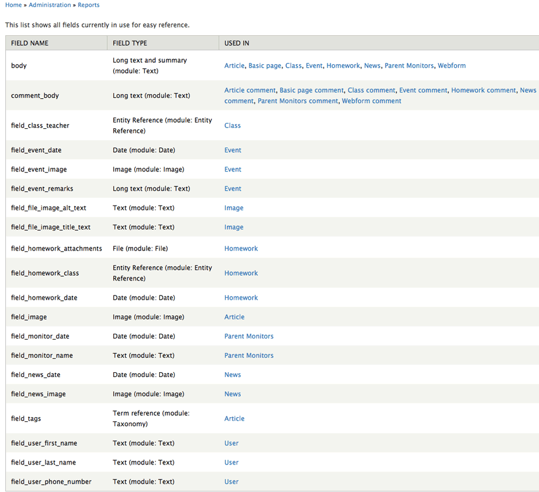539x492 pixels.
Task: Open News link for field_news_image
Action: 233,394
